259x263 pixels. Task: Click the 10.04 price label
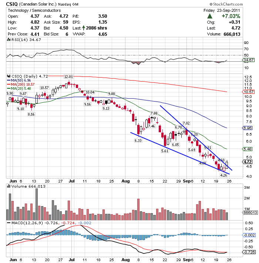90,92
